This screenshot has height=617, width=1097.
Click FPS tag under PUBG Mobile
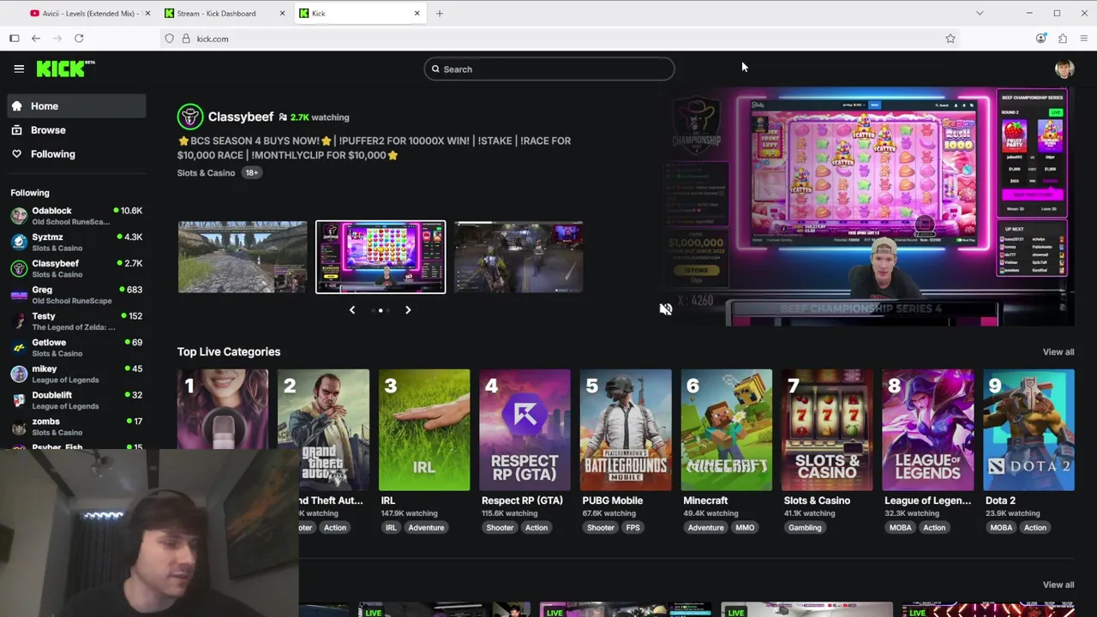(x=632, y=528)
